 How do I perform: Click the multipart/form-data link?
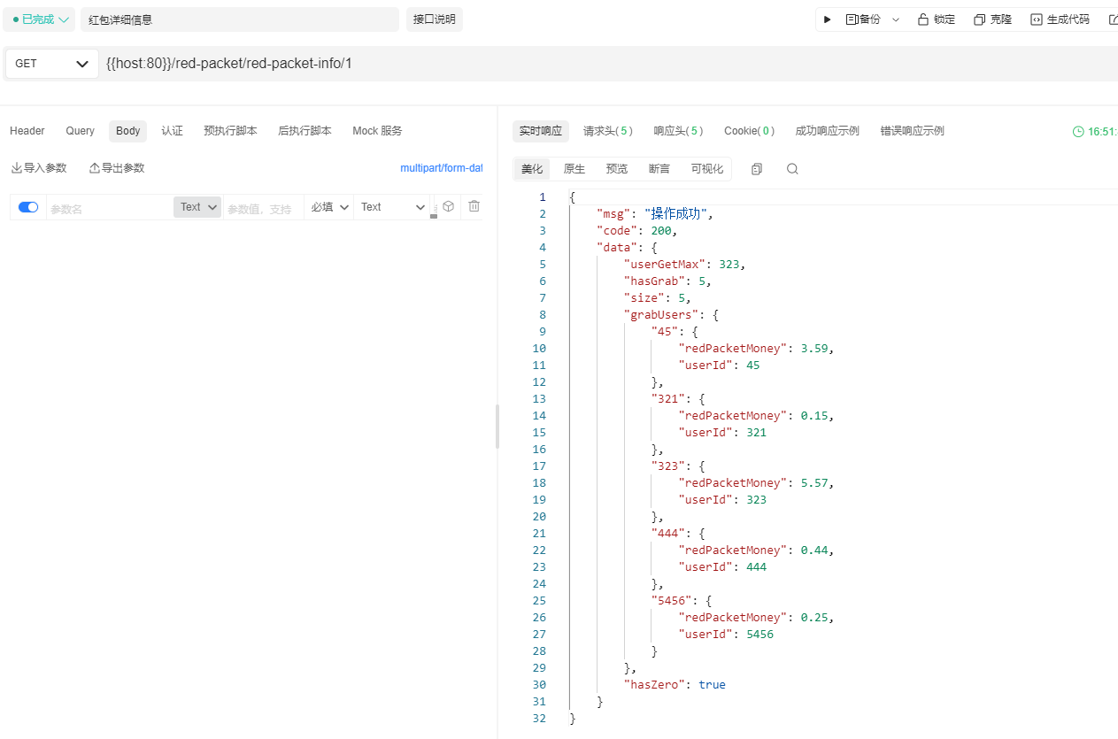[x=442, y=168]
